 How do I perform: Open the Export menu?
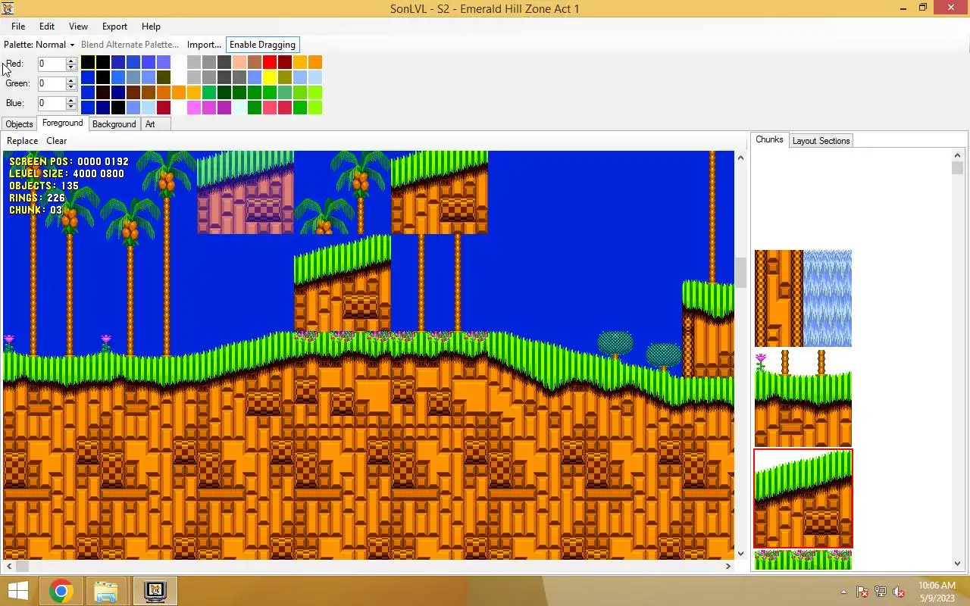click(114, 27)
